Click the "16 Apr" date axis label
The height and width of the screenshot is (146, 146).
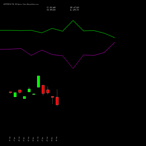[10, 139]
